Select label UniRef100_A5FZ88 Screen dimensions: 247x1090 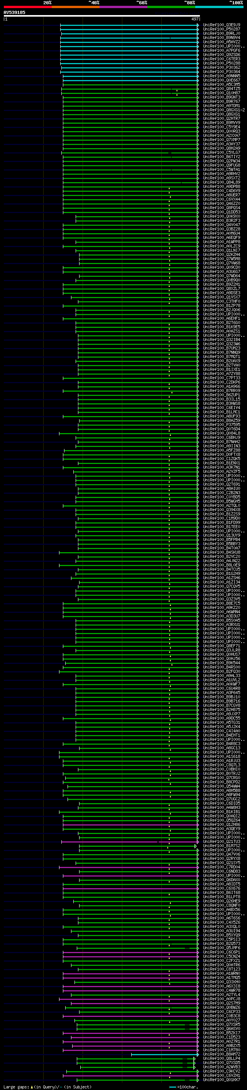pyautogui.click(x=221, y=450)
